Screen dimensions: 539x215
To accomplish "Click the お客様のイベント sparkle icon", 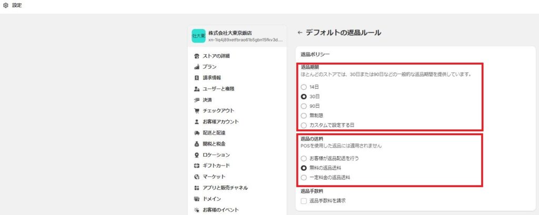I will 197,210.
